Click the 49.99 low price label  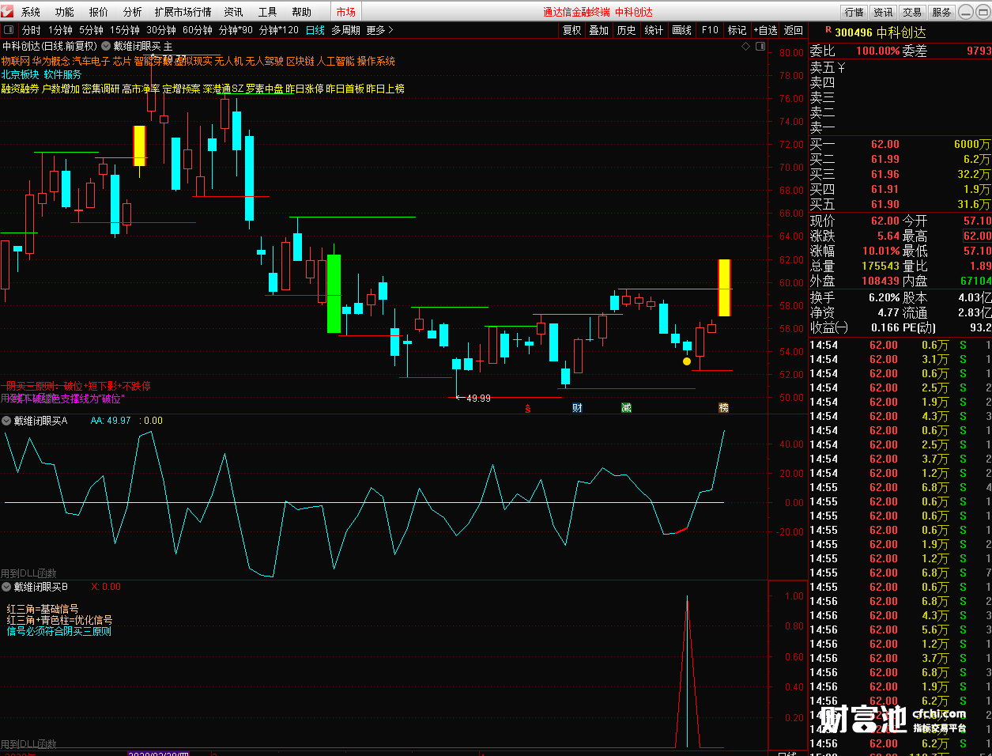tap(478, 399)
